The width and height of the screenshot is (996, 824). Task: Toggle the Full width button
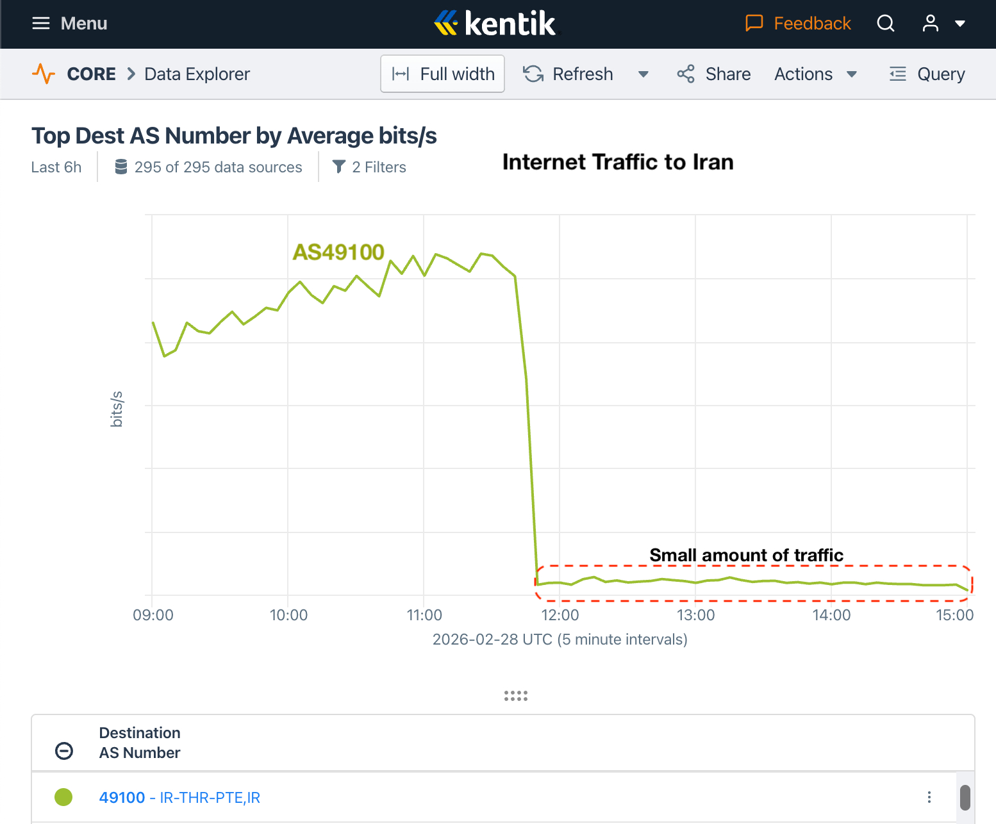[442, 74]
